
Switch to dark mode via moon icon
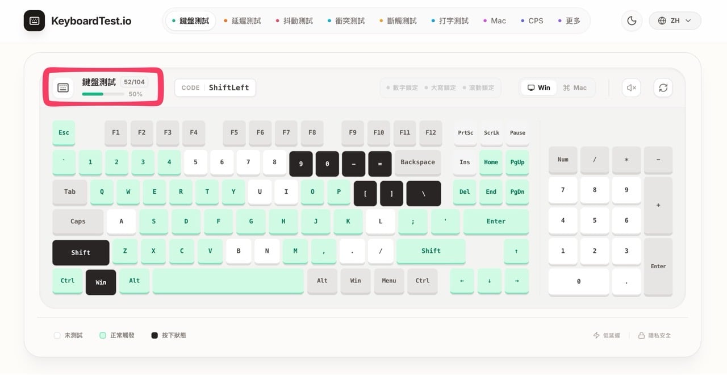click(x=632, y=20)
